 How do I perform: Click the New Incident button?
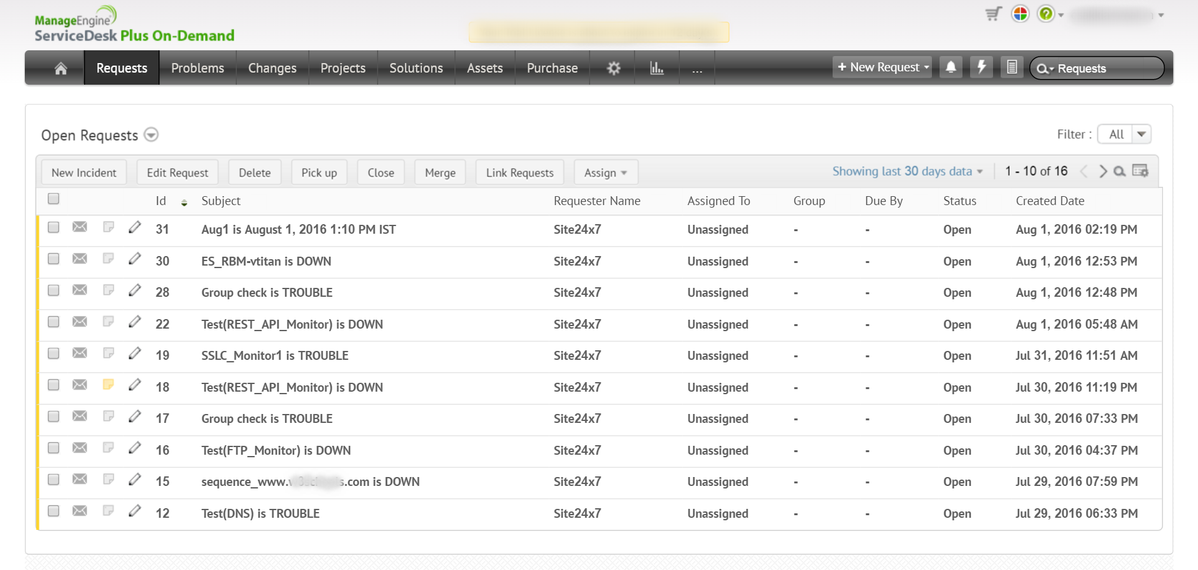[x=84, y=173]
